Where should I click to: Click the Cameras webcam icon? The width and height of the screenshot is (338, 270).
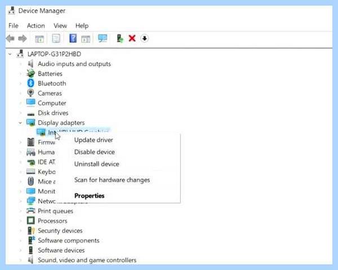30,93
